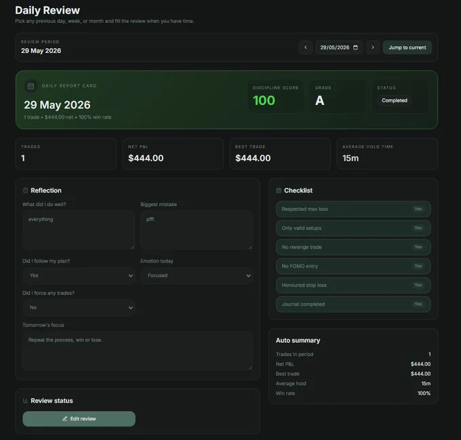This screenshot has height=440, width=461.
Task: Click the Reflection section icon
Action: pyautogui.click(x=25, y=191)
